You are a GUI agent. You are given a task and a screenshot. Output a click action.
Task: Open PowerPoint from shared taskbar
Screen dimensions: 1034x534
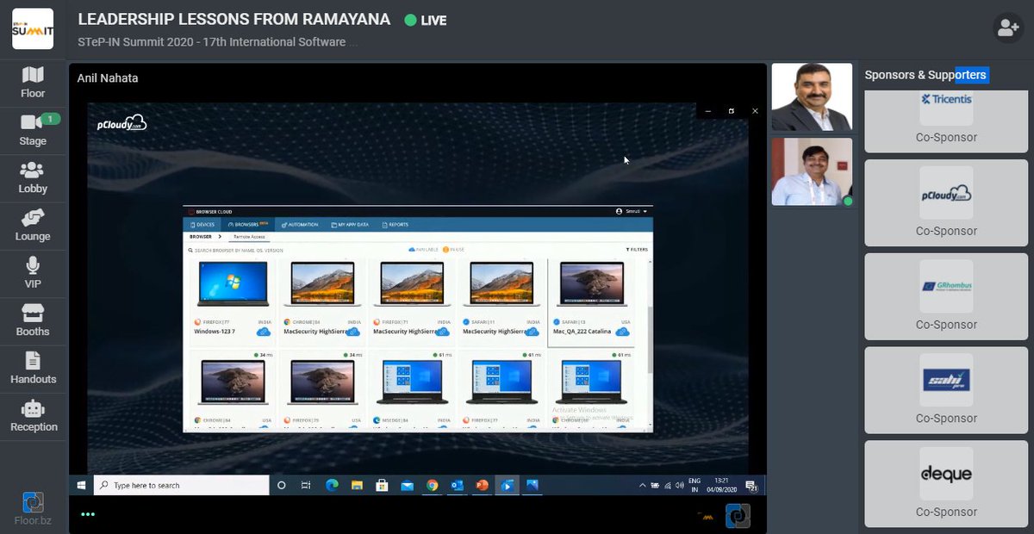click(x=483, y=485)
